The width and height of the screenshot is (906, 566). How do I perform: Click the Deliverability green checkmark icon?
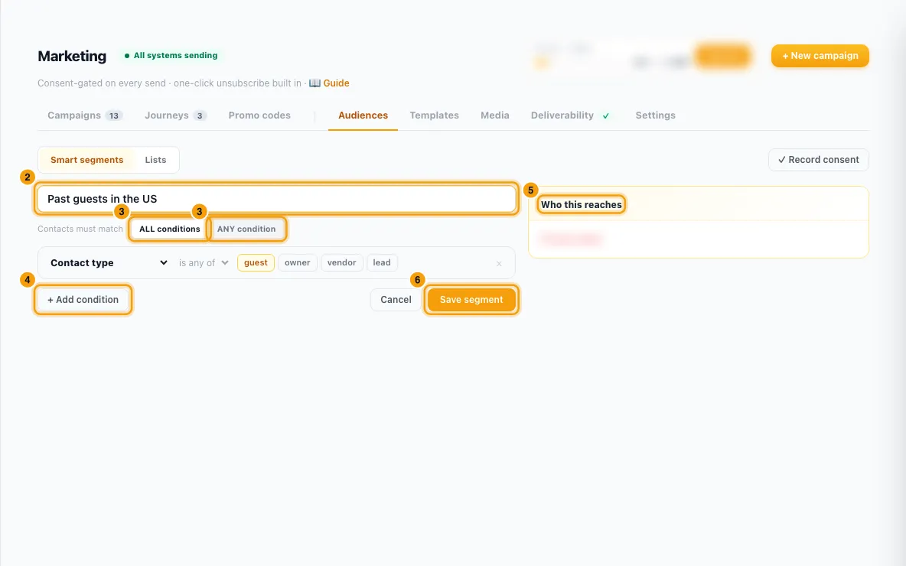click(x=605, y=116)
